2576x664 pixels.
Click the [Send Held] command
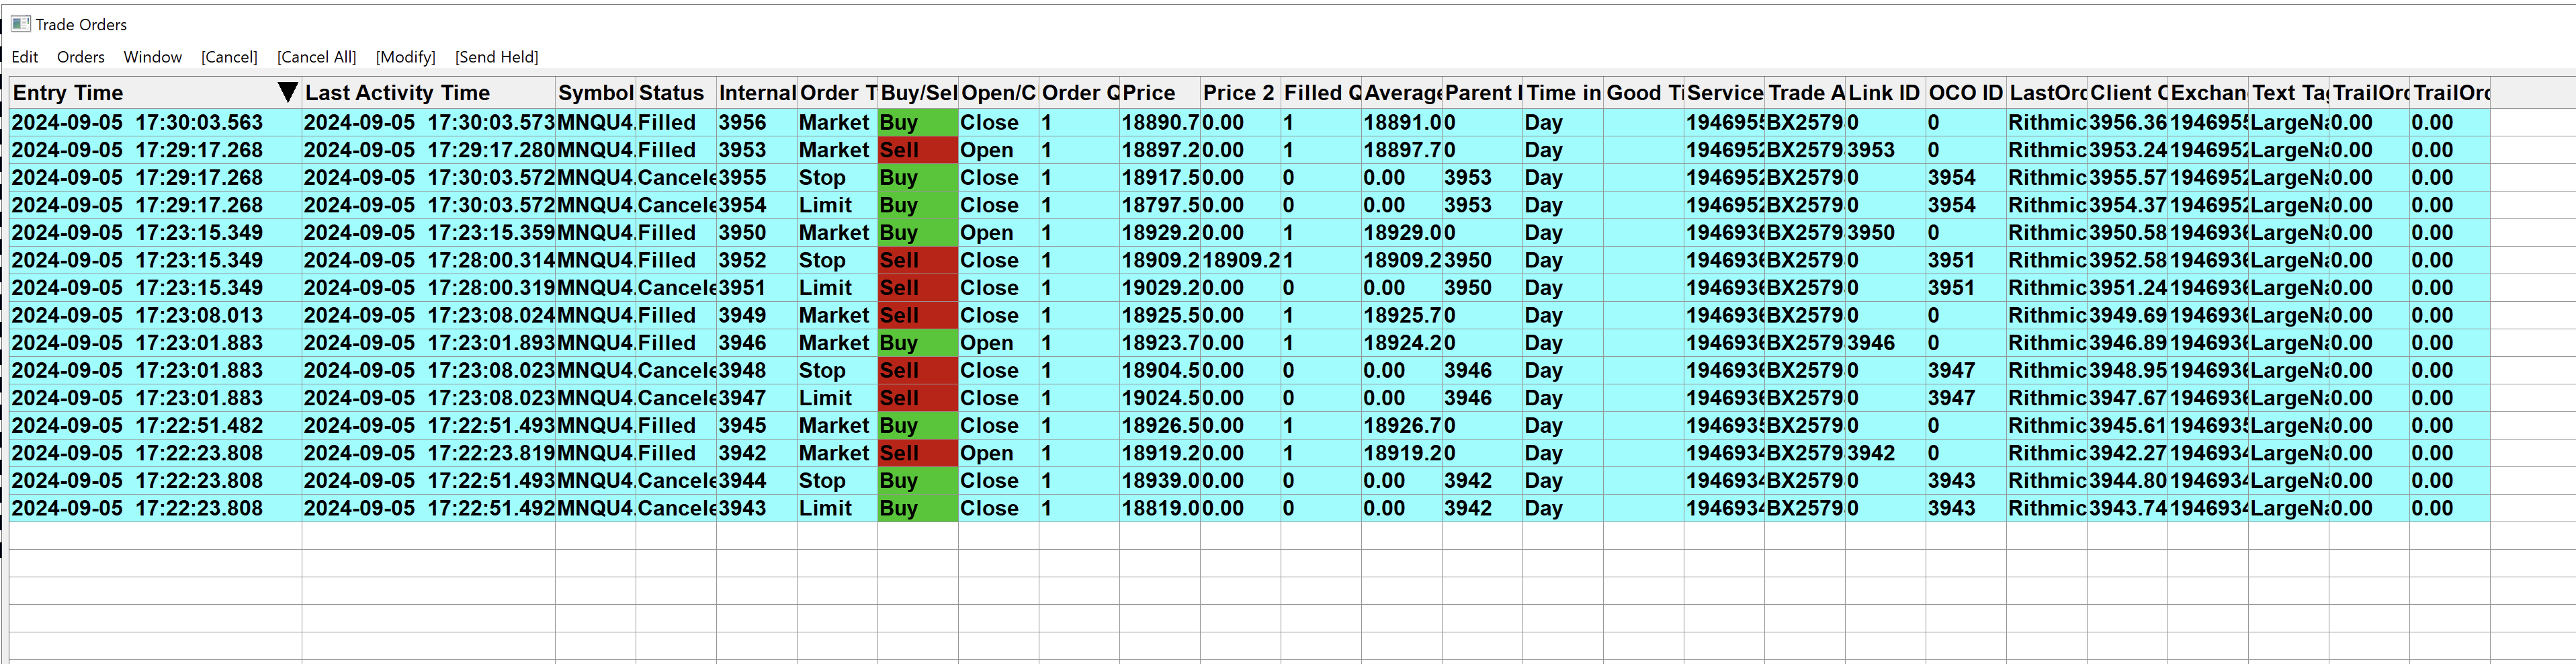(496, 57)
